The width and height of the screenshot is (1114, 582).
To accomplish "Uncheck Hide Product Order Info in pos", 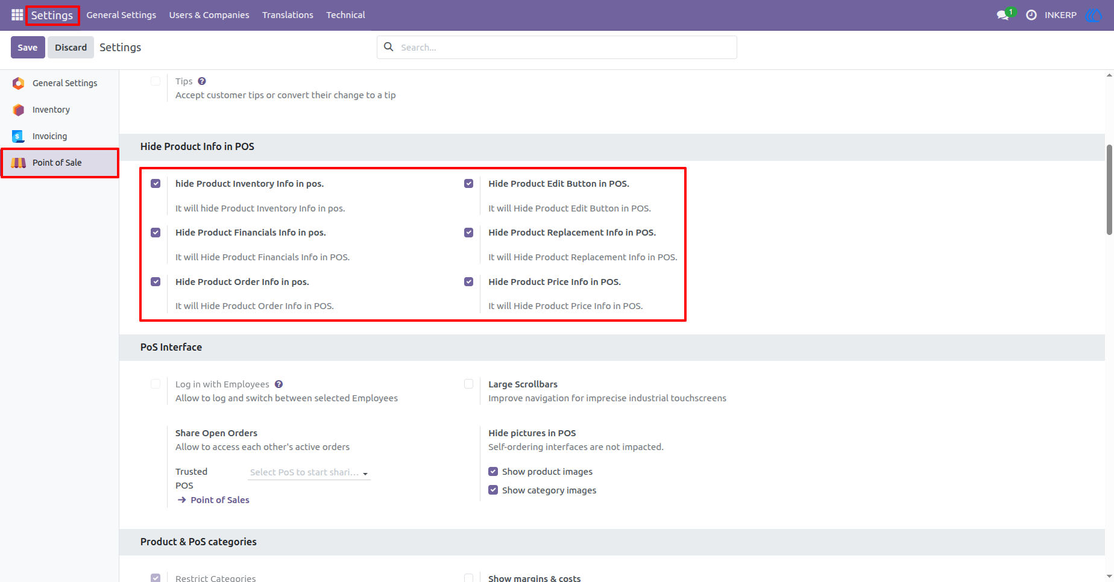I will (156, 281).
